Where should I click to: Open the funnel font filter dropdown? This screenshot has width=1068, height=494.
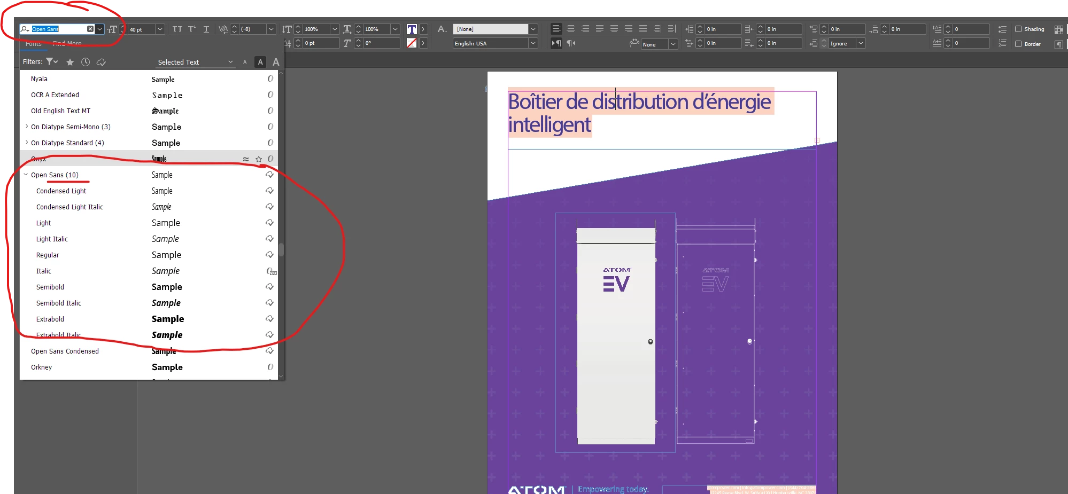pos(52,62)
